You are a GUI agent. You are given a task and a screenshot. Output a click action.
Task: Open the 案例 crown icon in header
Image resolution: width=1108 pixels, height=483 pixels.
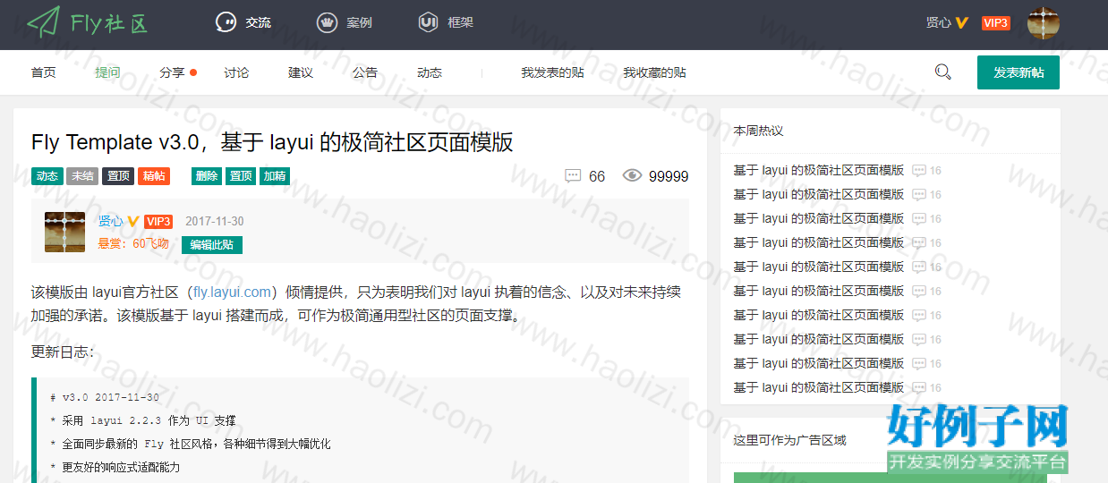click(328, 22)
